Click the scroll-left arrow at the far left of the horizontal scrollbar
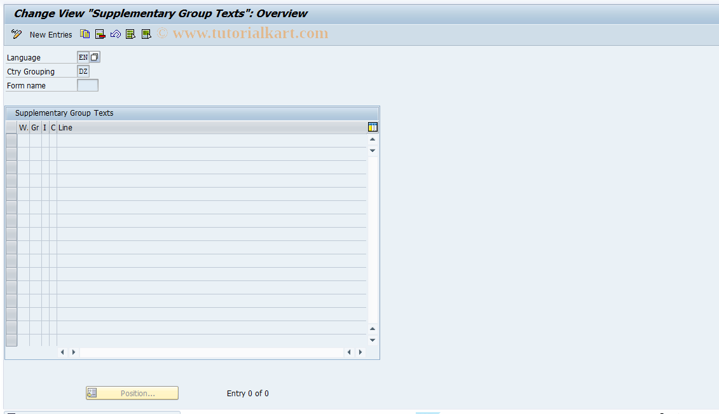The image size is (719, 414). click(x=62, y=352)
